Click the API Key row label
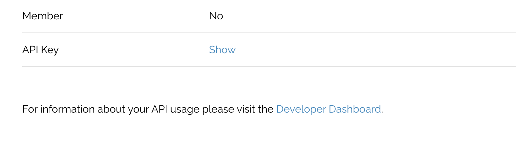The height and width of the screenshot is (143, 516). point(41,50)
